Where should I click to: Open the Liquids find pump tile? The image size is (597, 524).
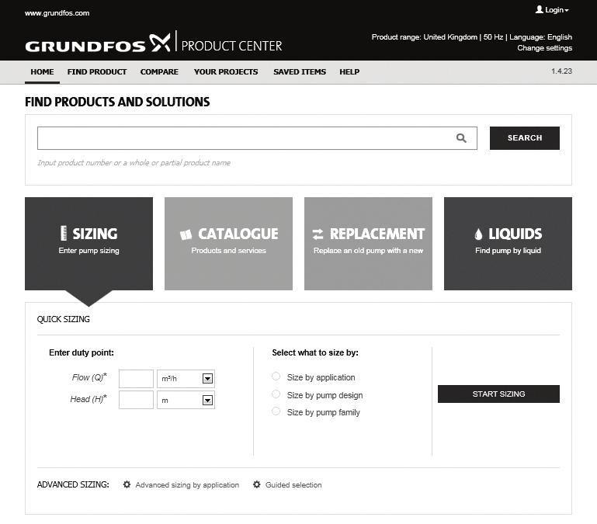pyautogui.click(x=508, y=244)
